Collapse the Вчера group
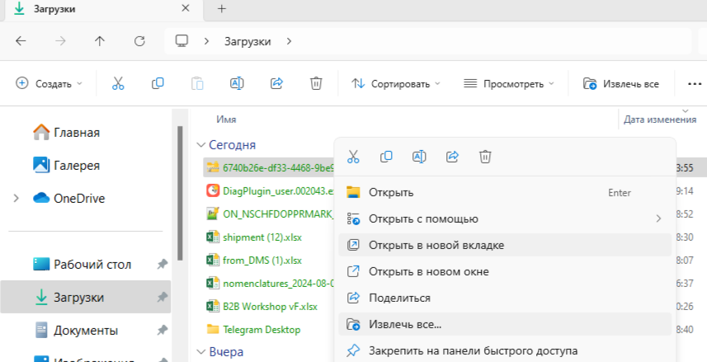Viewport: 707px width, 362px height. pos(201,351)
